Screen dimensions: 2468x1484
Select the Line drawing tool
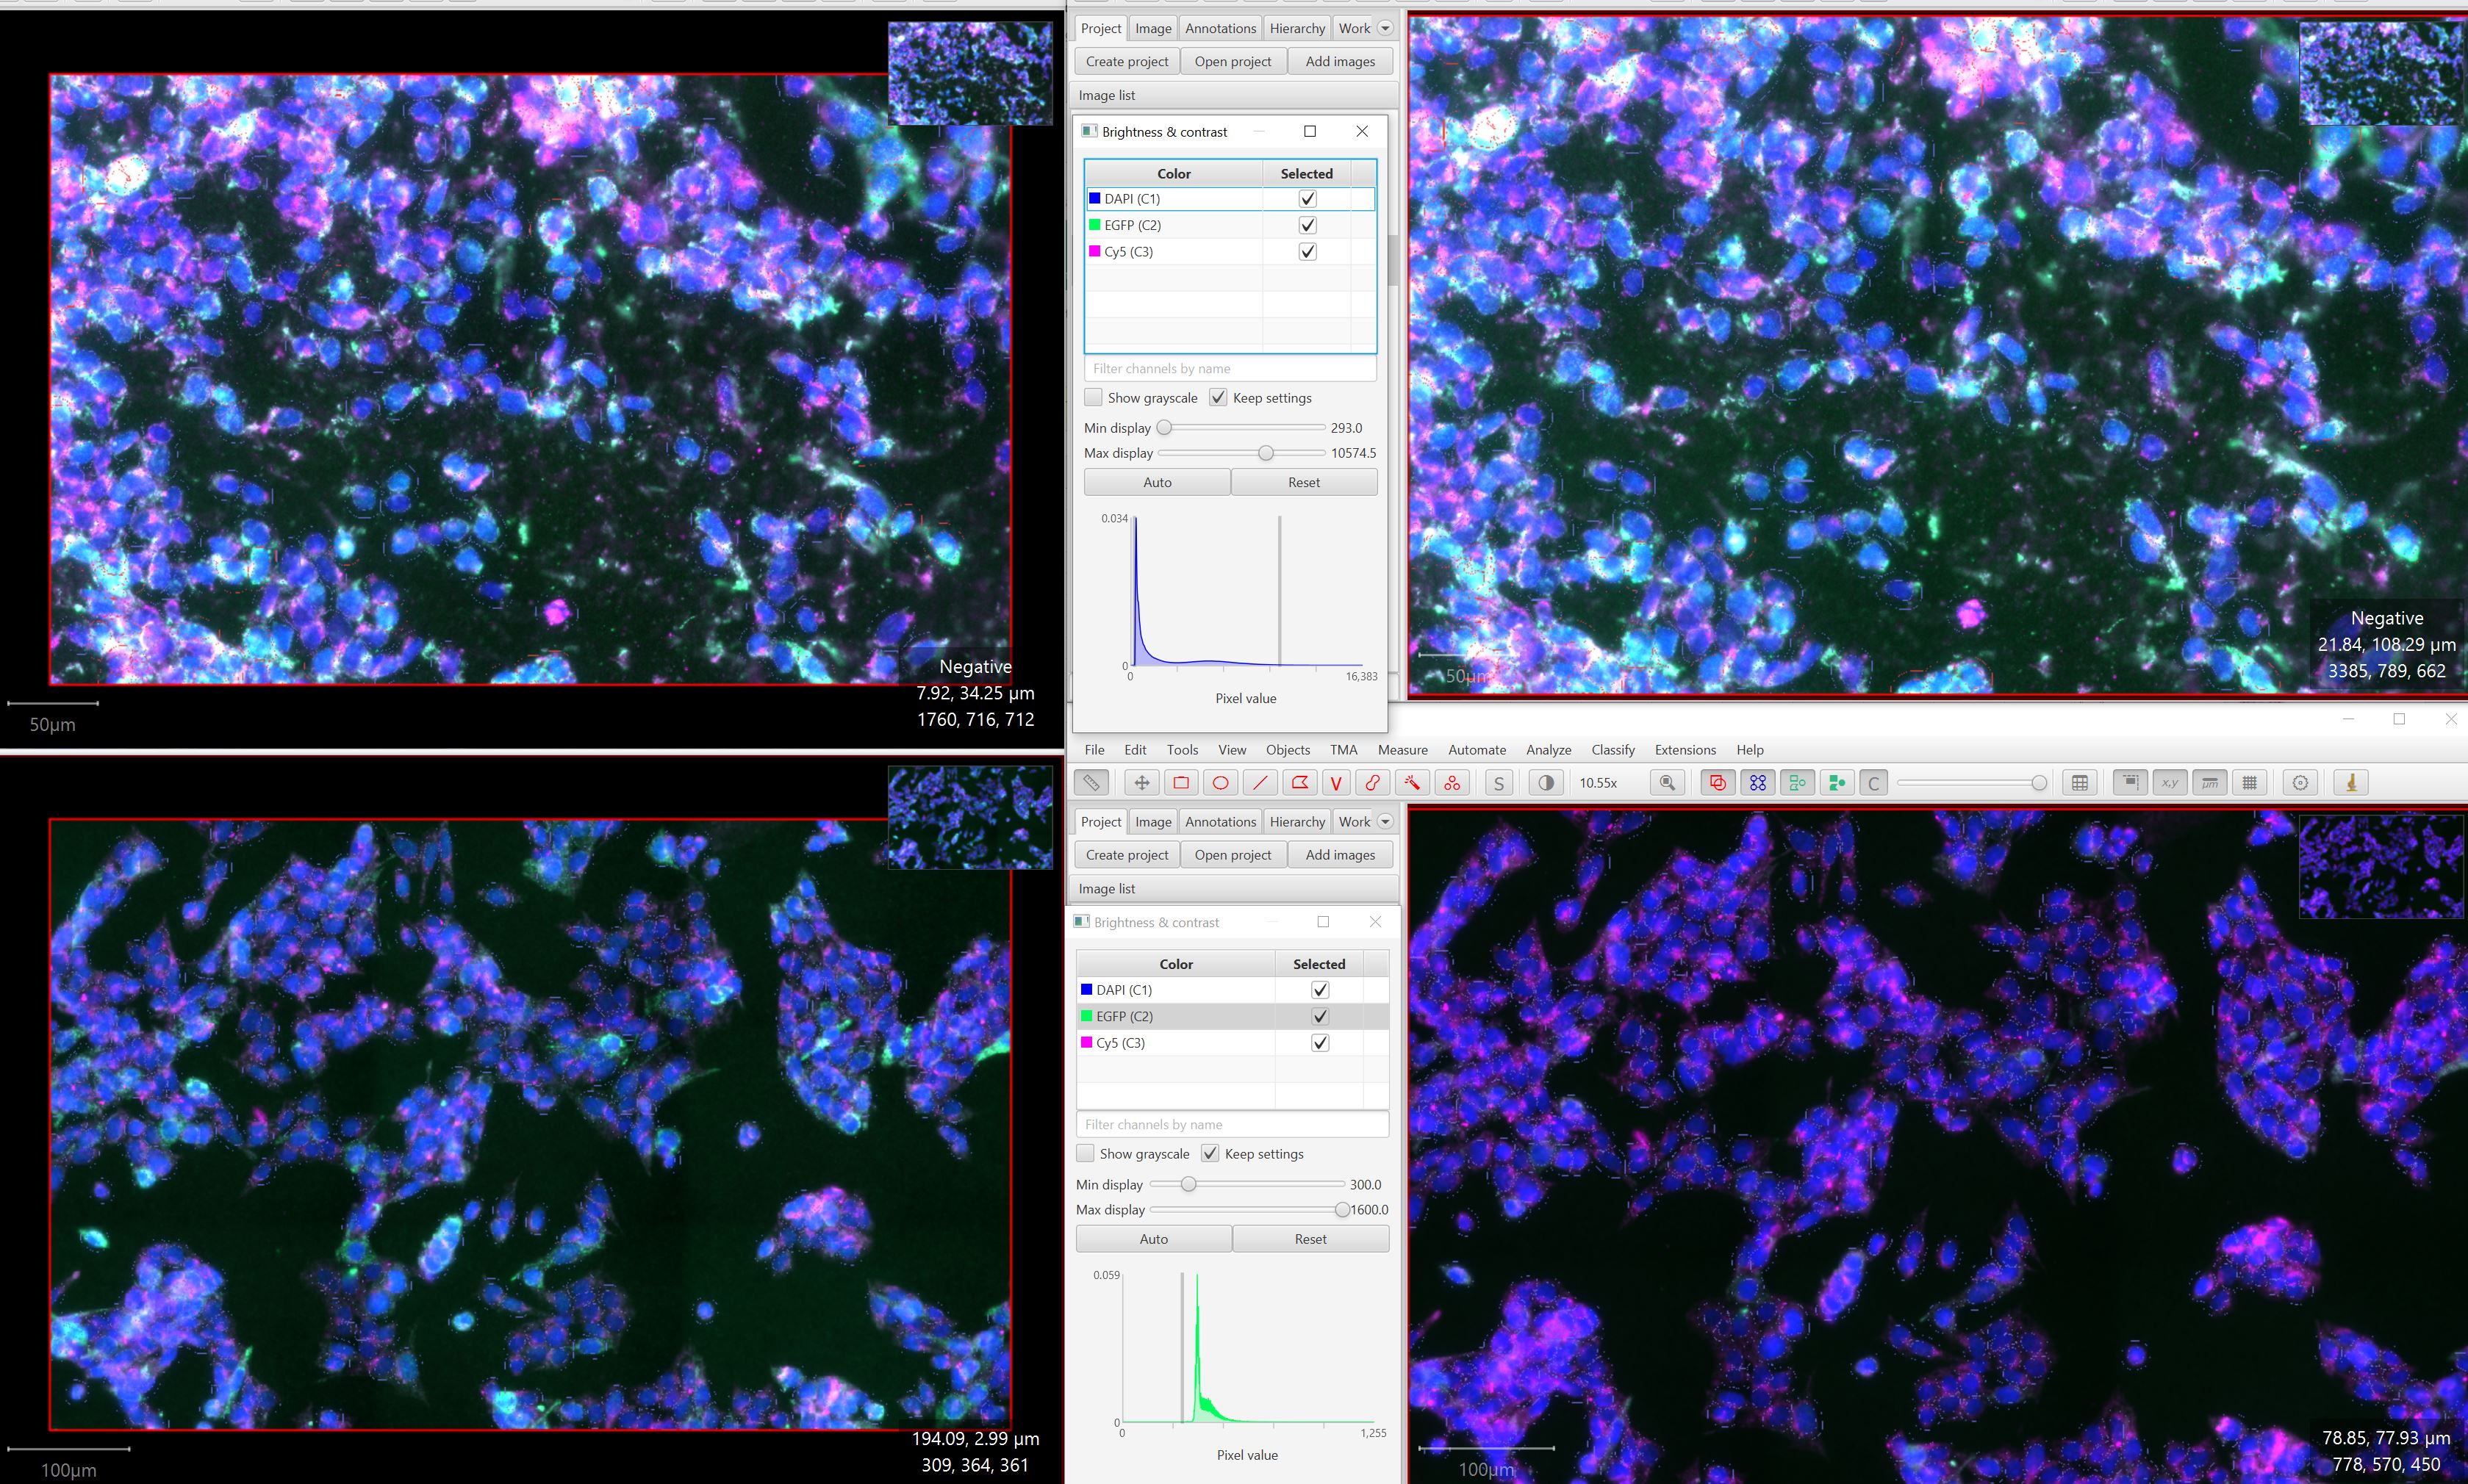pyautogui.click(x=1260, y=783)
